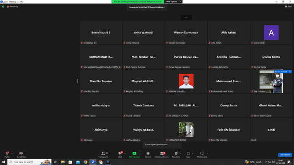Select the Anisa Wahyudi participant tile
Image resolution: width=294 pixels, height=165 pixels.
pos(143,33)
